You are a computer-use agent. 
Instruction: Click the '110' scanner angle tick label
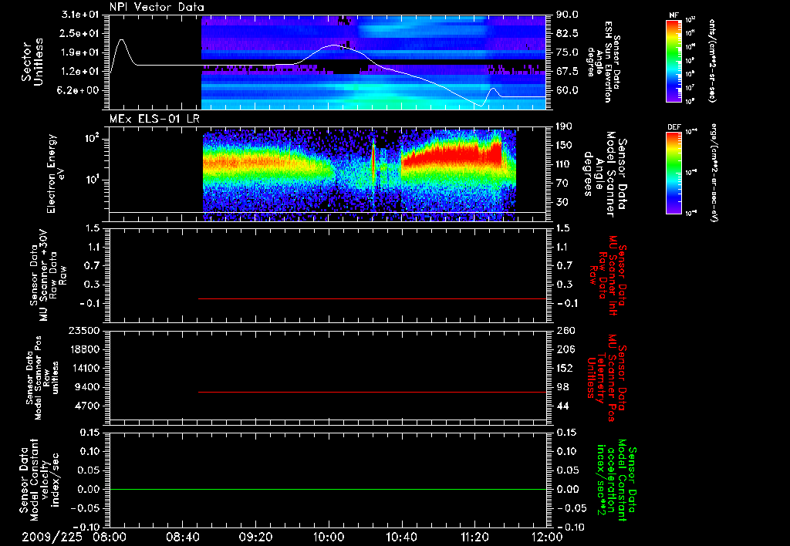[x=564, y=164]
